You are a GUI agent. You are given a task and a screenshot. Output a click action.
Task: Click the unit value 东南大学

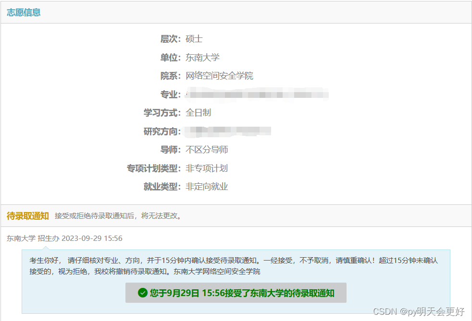point(202,58)
